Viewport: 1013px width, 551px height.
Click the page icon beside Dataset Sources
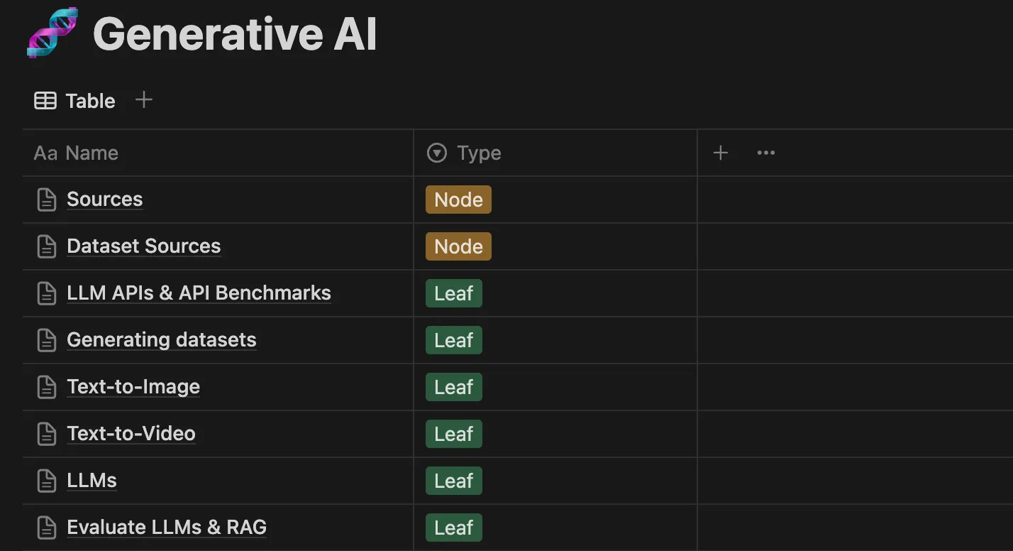tap(46, 246)
